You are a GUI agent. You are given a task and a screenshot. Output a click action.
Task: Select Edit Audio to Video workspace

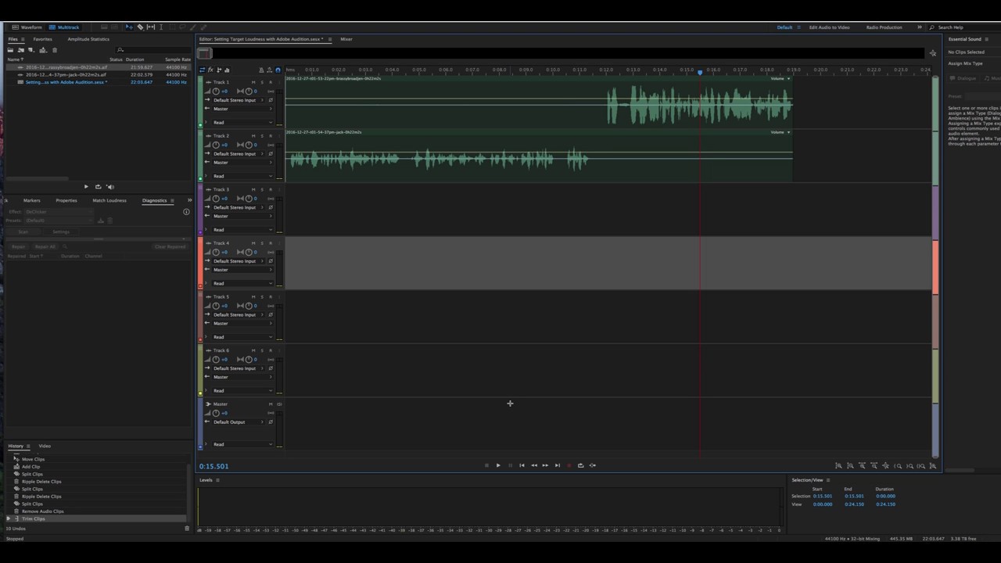point(829,27)
